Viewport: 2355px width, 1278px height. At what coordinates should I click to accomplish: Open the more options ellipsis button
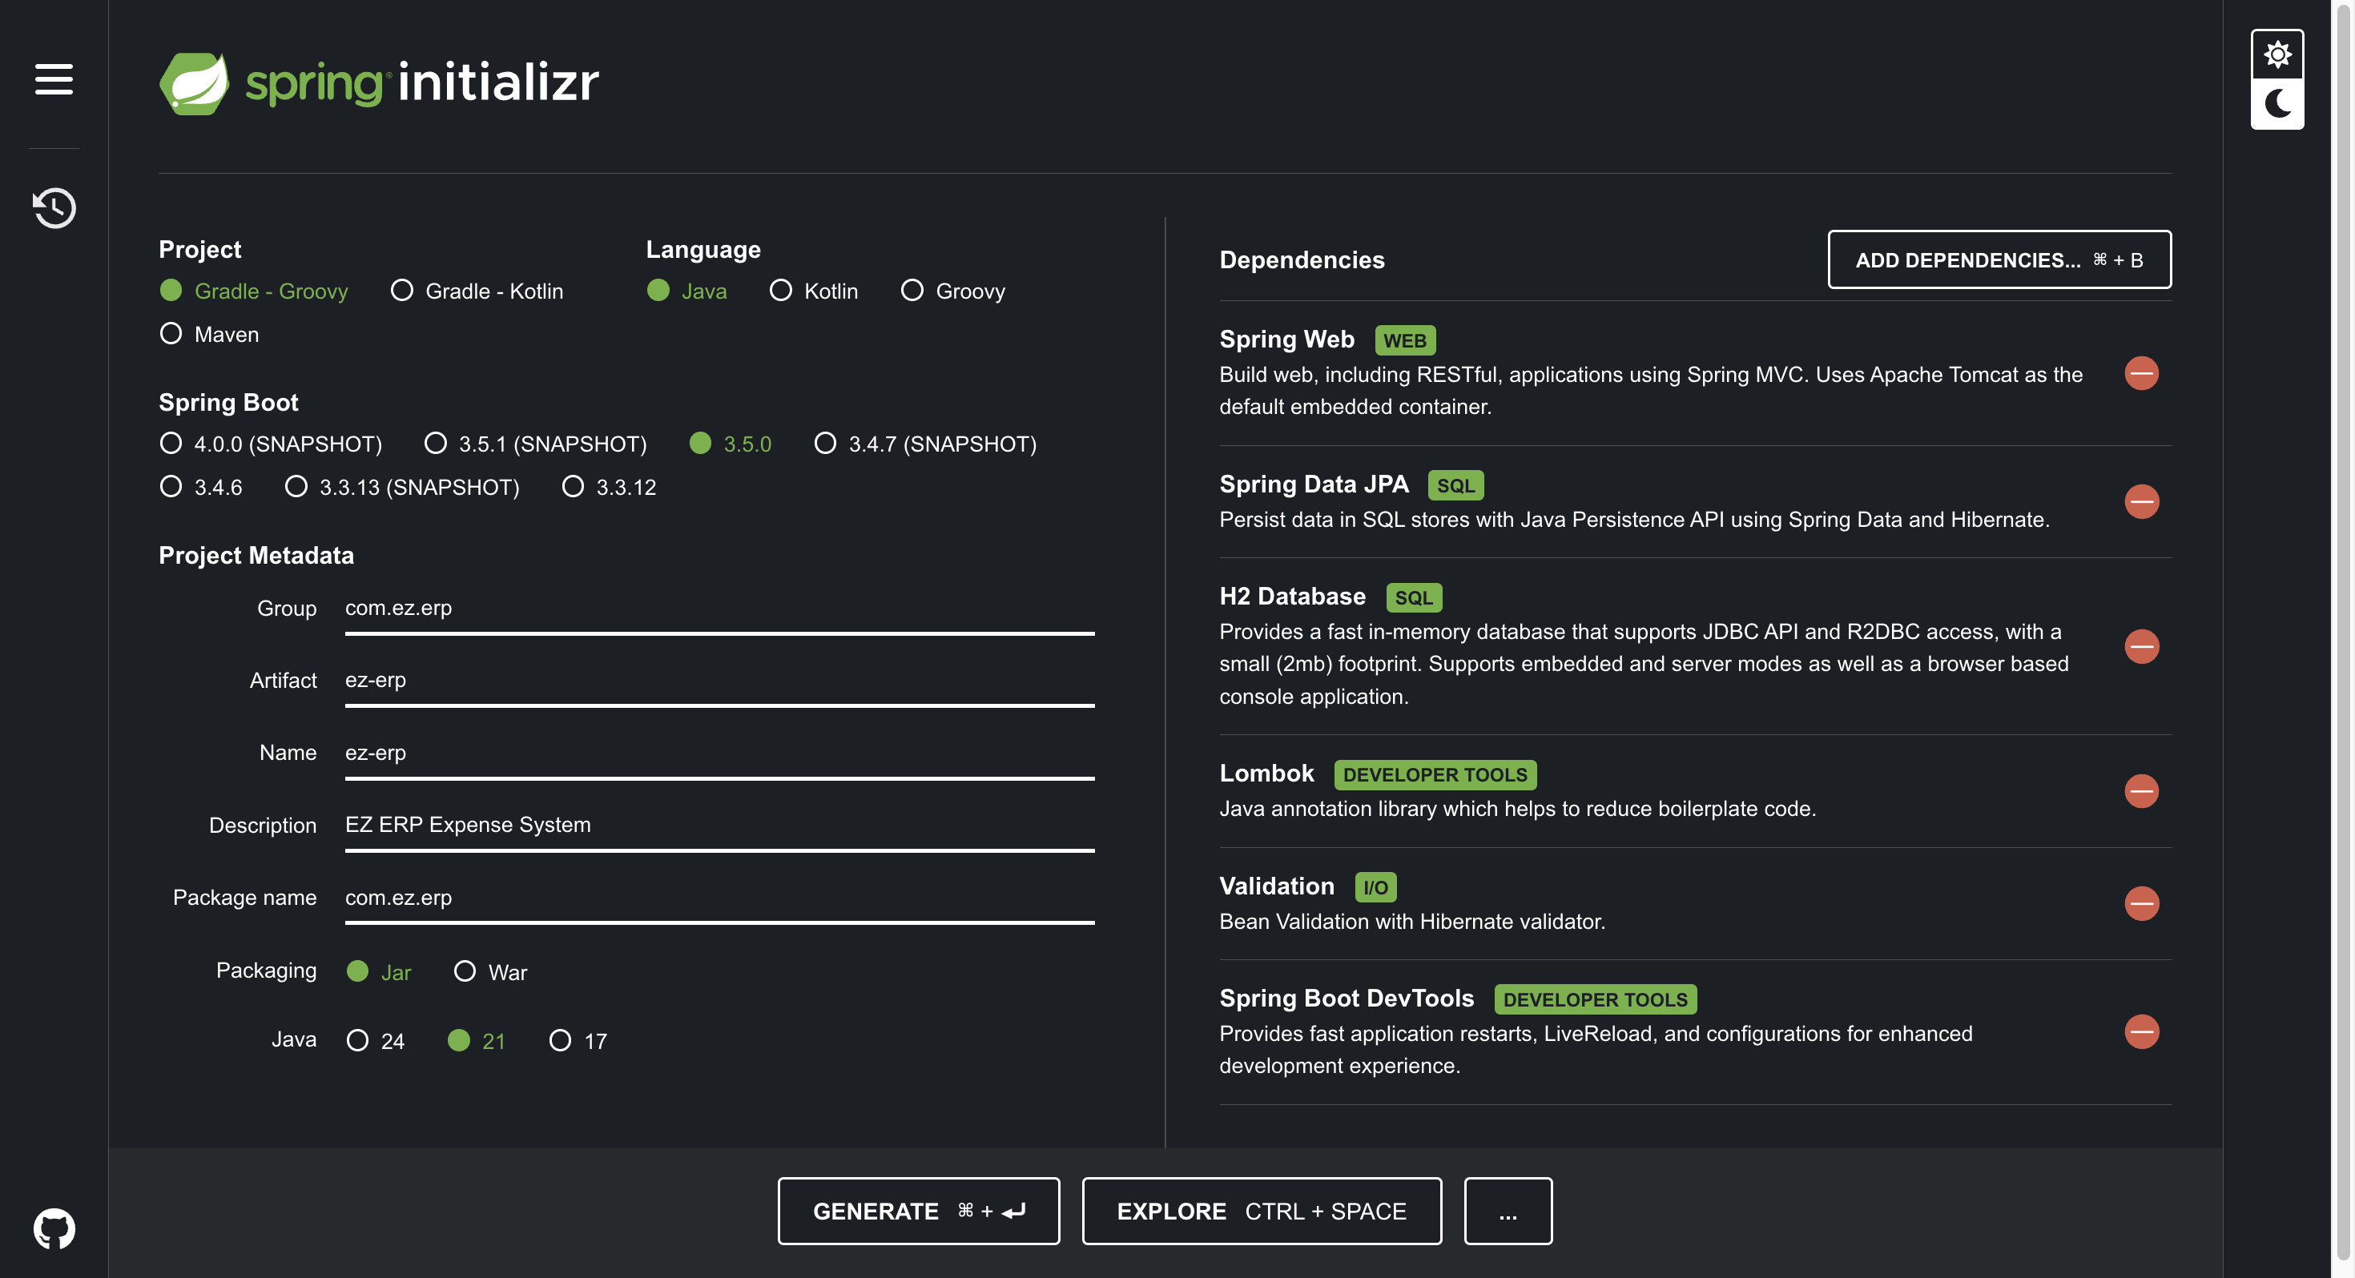pyautogui.click(x=1507, y=1211)
